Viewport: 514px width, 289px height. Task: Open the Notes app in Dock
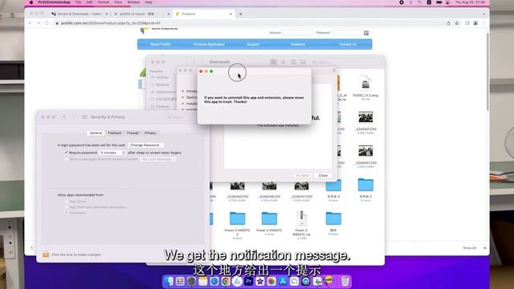pos(203,281)
